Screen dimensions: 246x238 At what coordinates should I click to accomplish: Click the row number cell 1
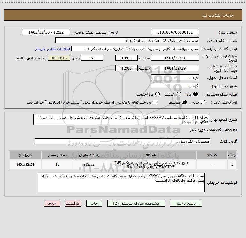(x=232, y=165)
